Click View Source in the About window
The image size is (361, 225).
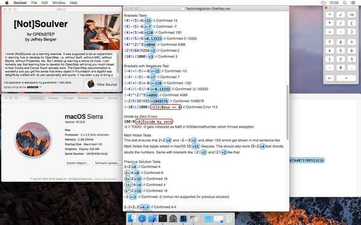pos(102,84)
